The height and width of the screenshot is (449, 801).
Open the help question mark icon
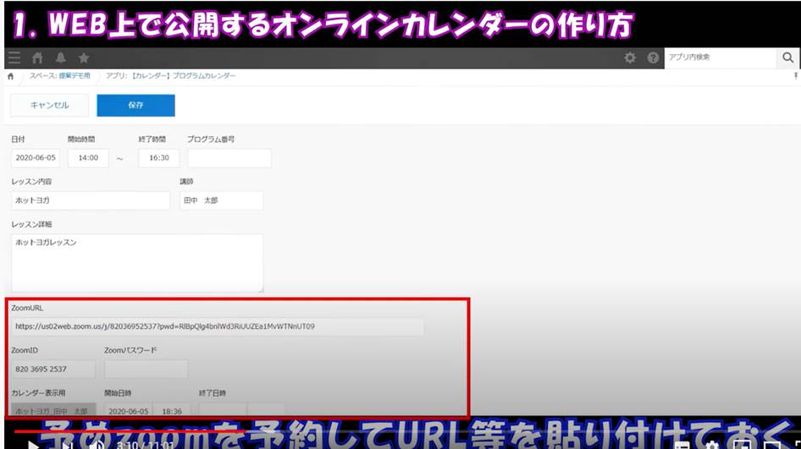point(653,57)
